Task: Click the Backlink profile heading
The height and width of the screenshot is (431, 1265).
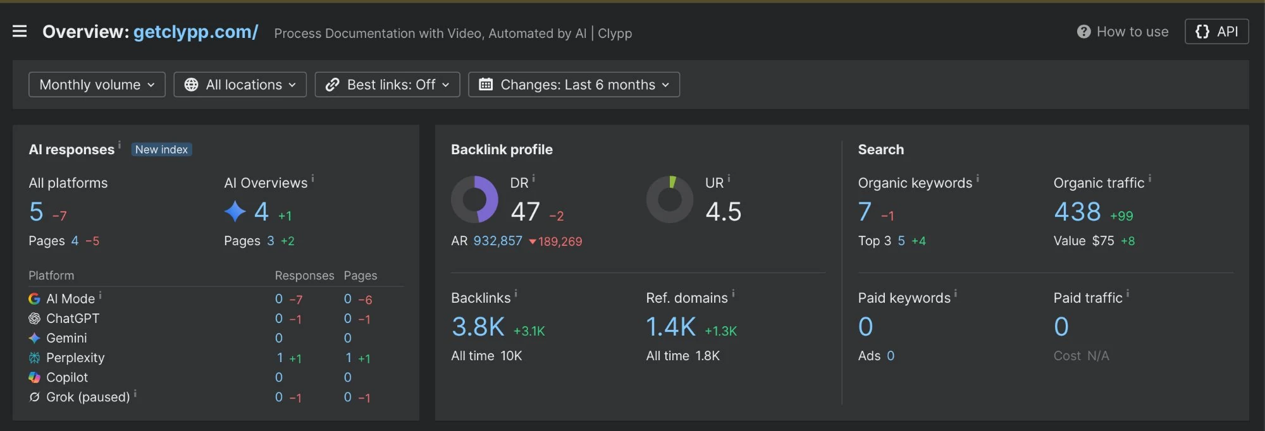Action: click(x=502, y=150)
